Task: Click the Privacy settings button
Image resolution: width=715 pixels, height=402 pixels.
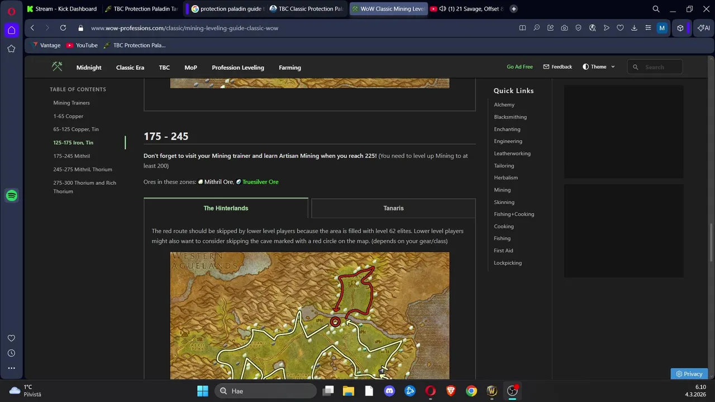Action: pyautogui.click(x=689, y=374)
